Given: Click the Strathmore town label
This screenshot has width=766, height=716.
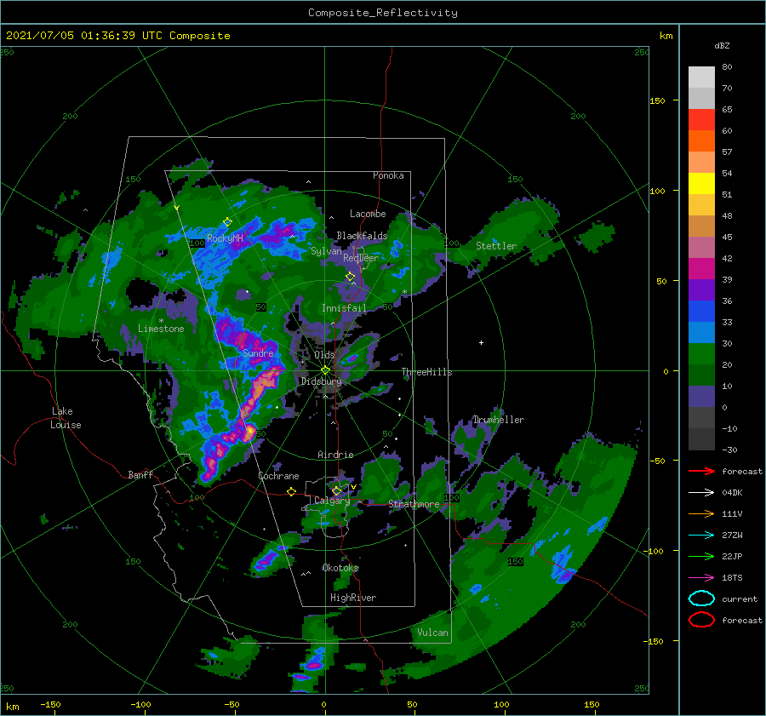Looking at the screenshot, I should pyautogui.click(x=414, y=504).
